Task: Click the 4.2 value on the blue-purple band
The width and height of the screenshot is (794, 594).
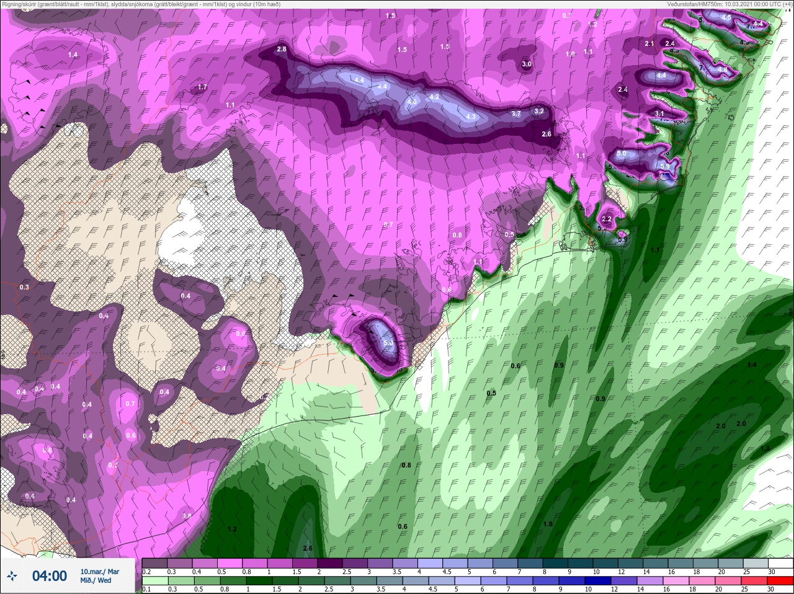Action: [x=434, y=97]
